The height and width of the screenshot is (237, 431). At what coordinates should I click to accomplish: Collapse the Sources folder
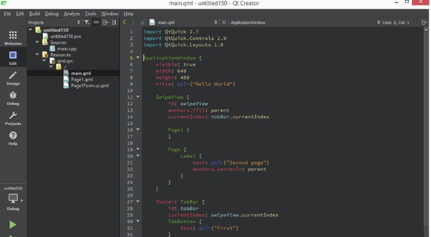coord(37,42)
